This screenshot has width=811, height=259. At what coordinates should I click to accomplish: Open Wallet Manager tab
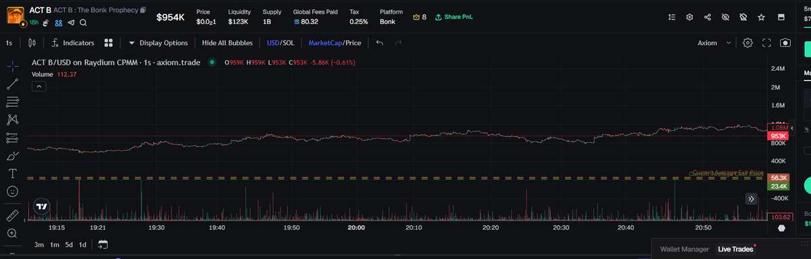(x=685, y=250)
